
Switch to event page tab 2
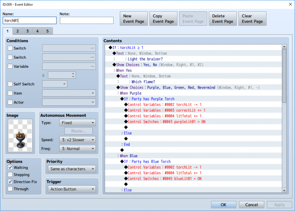tap(17, 31)
